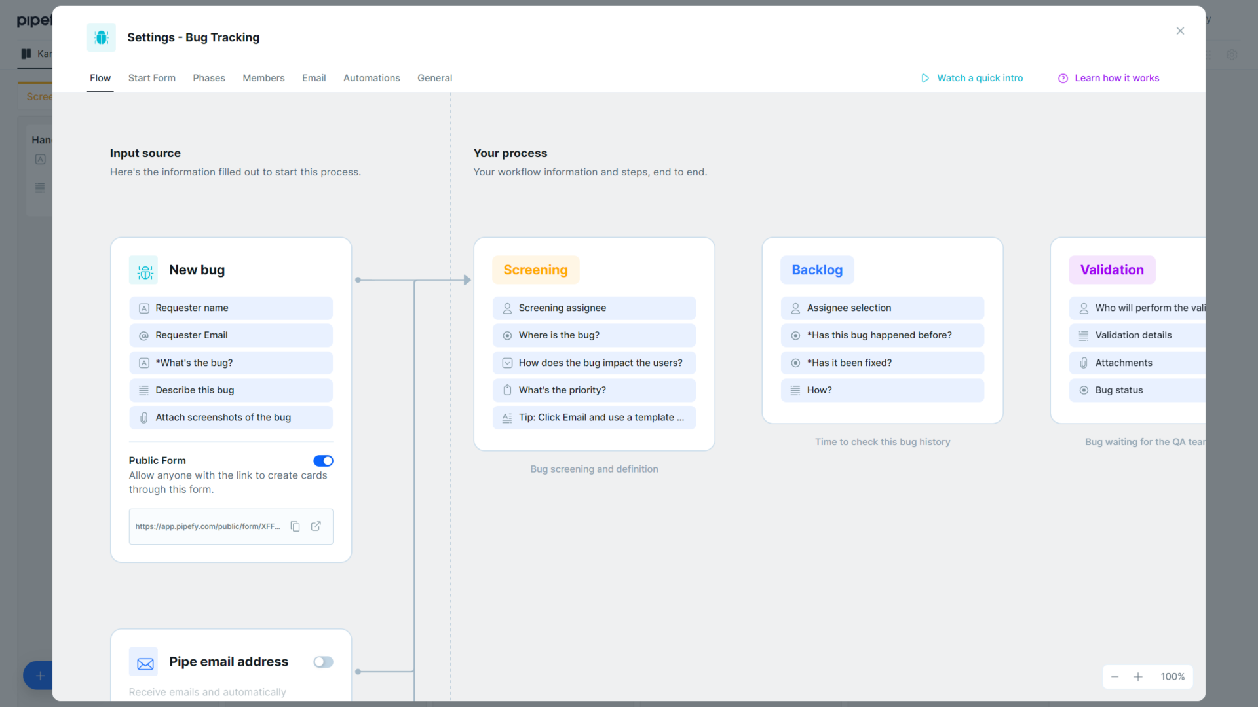Click the 100% zoom level indicator

coord(1172,677)
